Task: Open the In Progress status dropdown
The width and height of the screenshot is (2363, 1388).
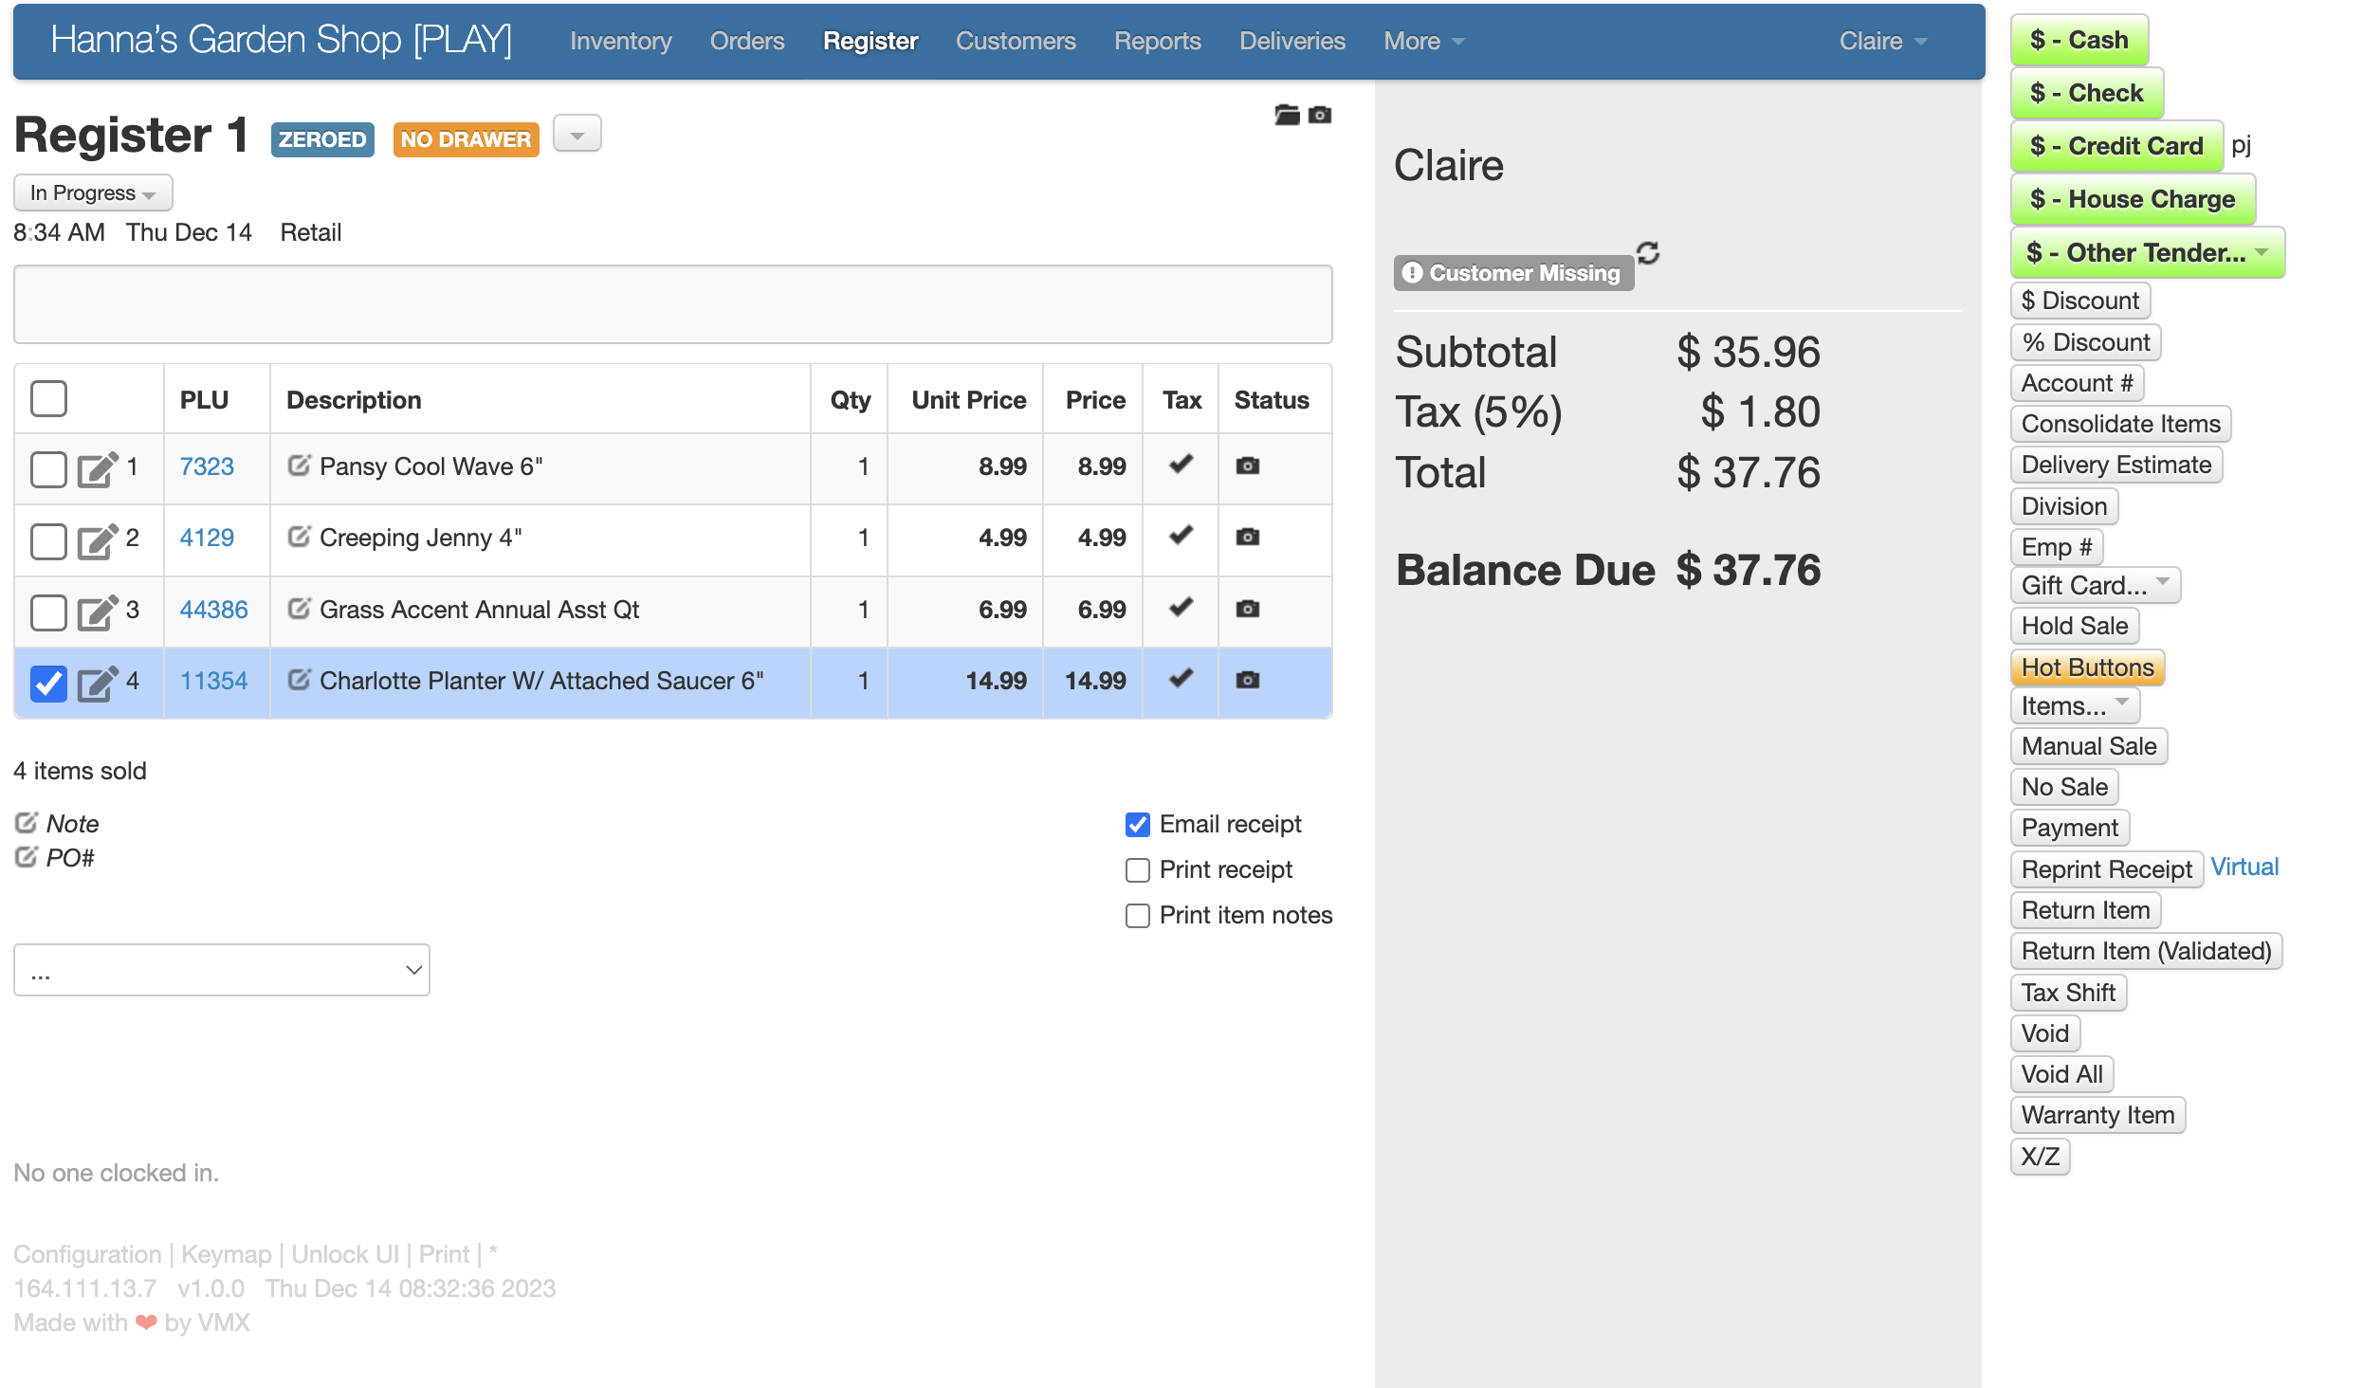Action: [93, 193]
